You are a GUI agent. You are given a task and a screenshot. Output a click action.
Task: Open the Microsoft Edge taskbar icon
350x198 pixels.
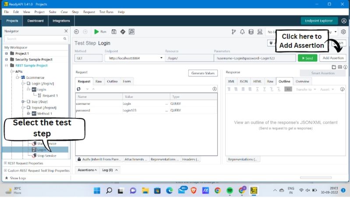click(170, 191)
